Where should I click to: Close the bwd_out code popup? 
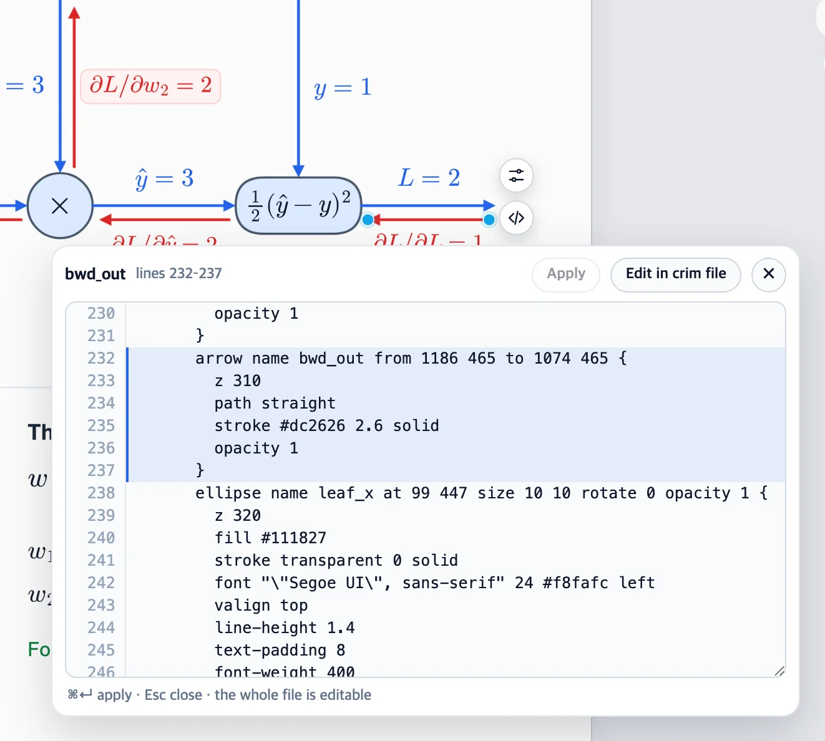pos(769,274)
